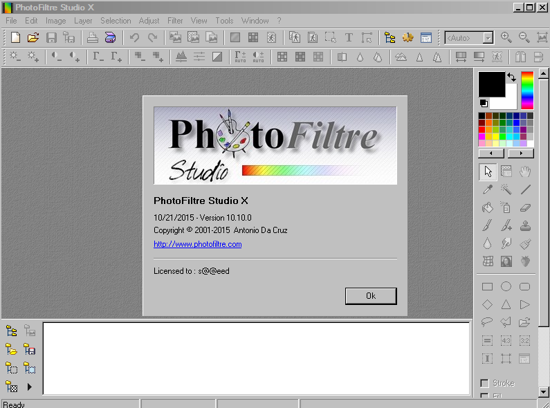Pick the Eraser tool

[525, 207]
